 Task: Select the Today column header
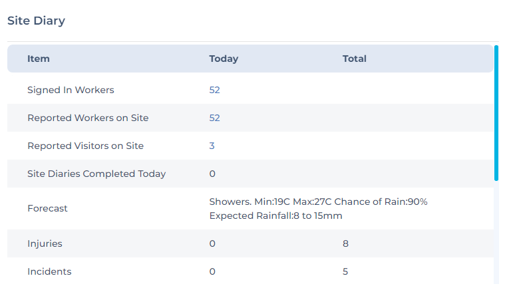coord(224,59)
